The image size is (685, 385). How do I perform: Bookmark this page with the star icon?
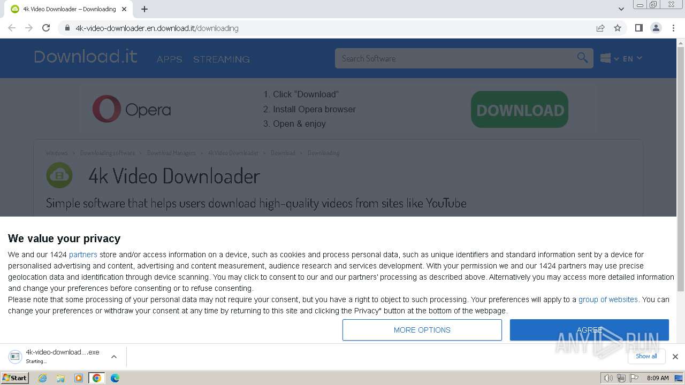618,28
